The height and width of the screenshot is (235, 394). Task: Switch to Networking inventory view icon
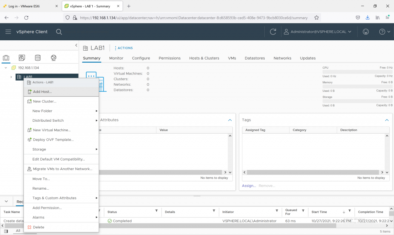pyautogui.click(x=53, y=58)
